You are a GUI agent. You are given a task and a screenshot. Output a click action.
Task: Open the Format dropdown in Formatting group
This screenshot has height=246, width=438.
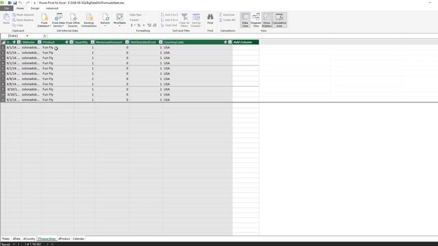click(136, 20)
